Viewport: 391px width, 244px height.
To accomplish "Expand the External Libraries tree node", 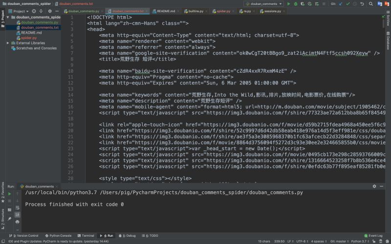I will [8, 43].
